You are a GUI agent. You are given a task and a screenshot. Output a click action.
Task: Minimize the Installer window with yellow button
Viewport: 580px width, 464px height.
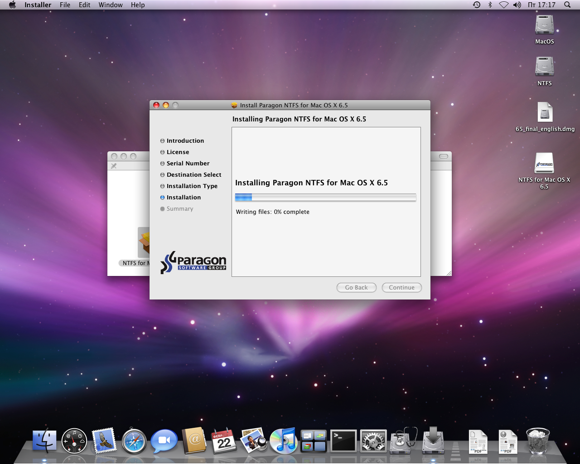tap(166, 105)
